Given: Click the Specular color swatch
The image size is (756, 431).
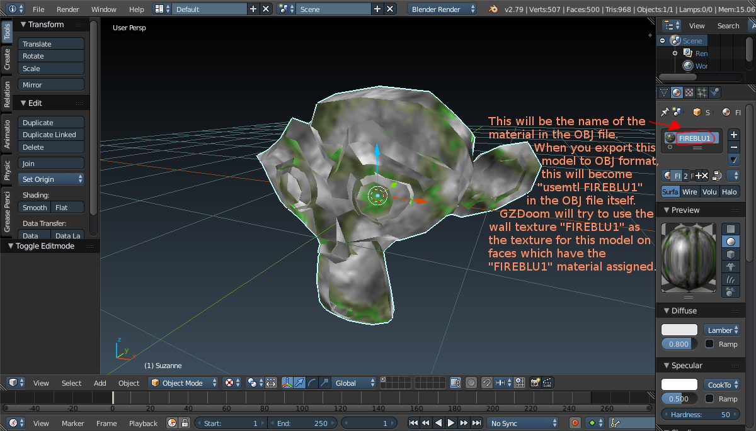Looking at the screenshot, I should tap(679, 384).
